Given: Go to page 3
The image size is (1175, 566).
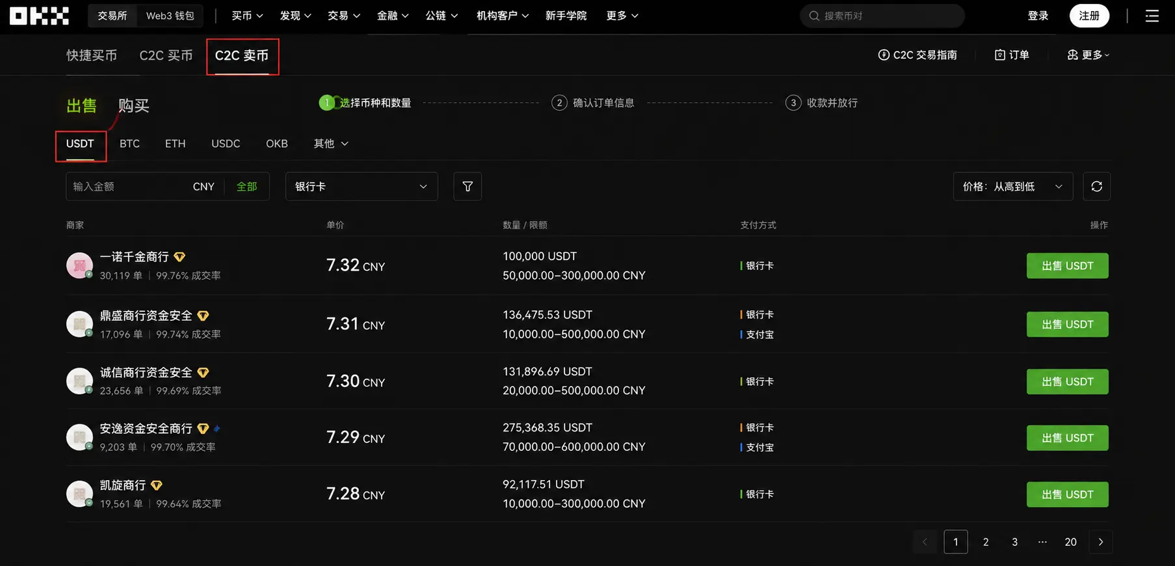Looking at the screenshot, I should (1014, 542).
